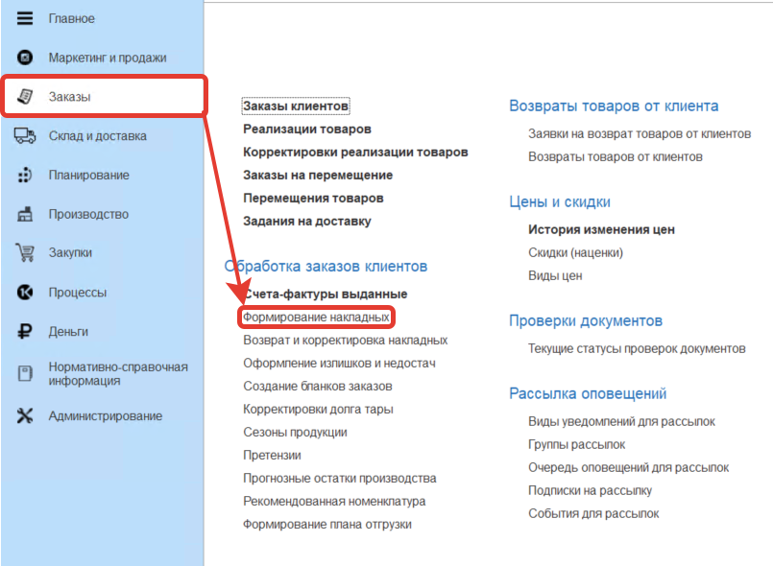This screenshot has width=773, height=566.
Task: Open Претензии
Action: (x=272, y=455)
